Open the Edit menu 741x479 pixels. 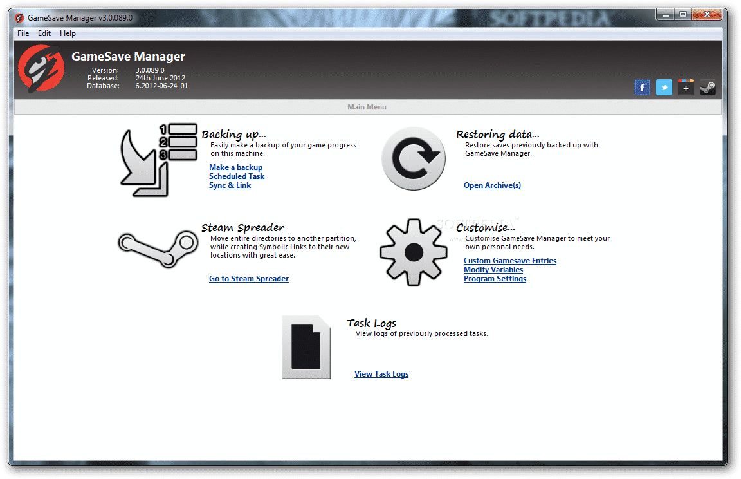pos(44,33)
